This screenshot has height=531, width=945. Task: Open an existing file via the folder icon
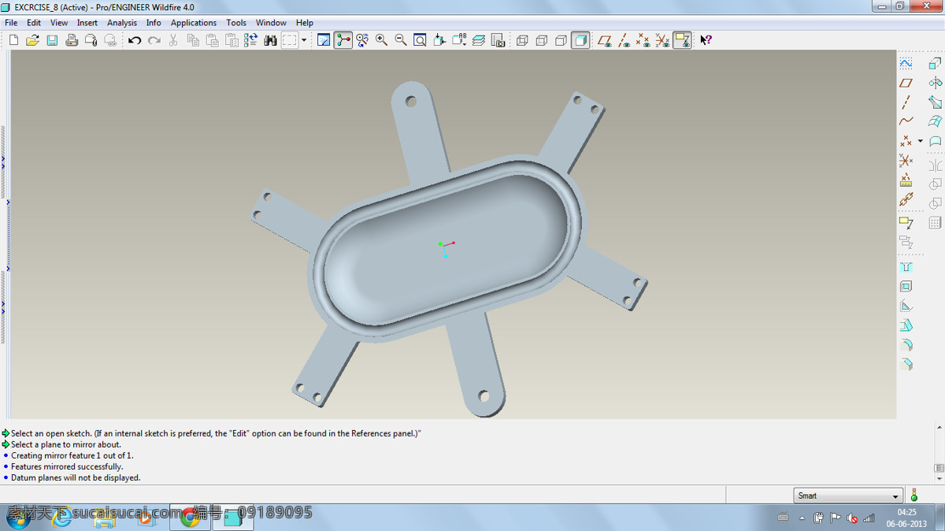point(32,40)
